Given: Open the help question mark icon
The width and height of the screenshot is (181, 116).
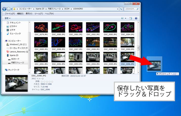Looking at the screenshot, I should coord(136,18).
